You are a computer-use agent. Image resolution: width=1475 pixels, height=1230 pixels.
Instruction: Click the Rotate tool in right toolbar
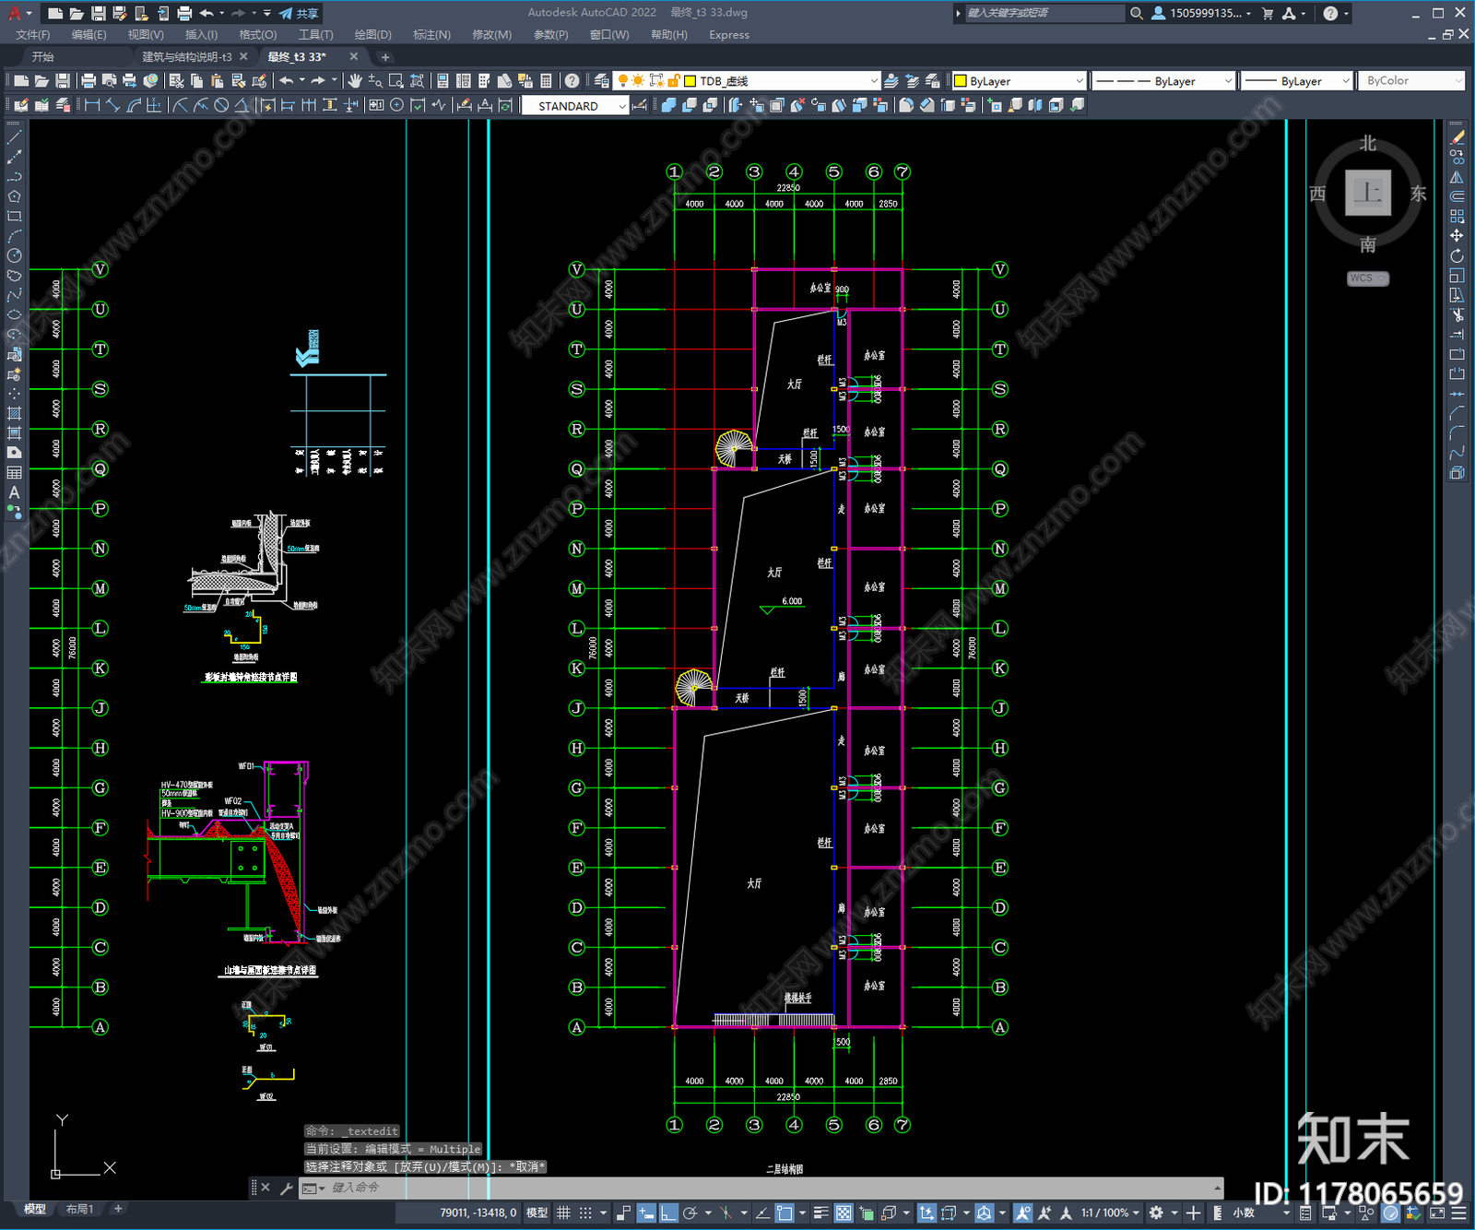coord(1457,255)
